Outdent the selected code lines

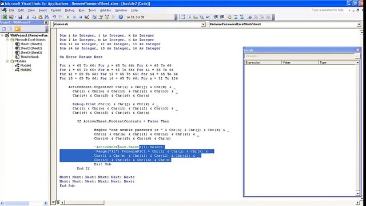coord(222,17)
